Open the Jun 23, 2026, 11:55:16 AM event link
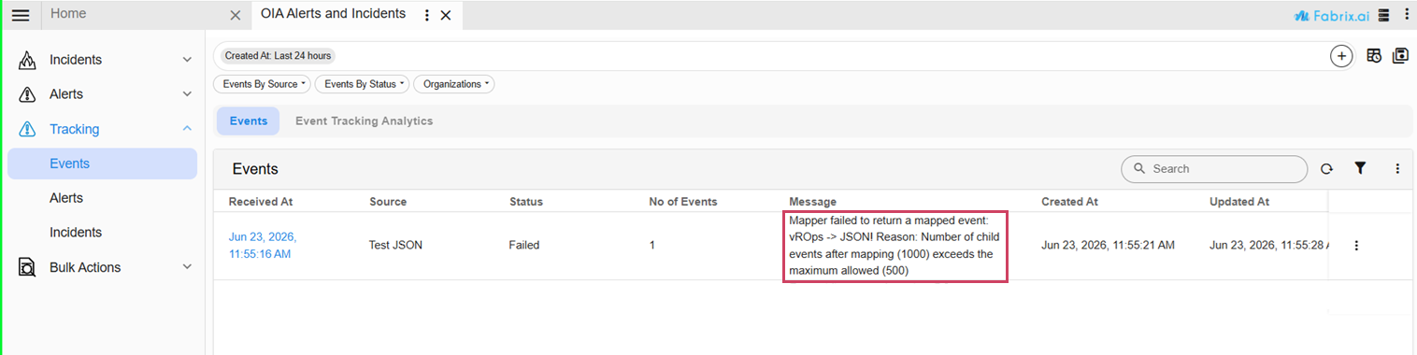 [x=263, y=245]
